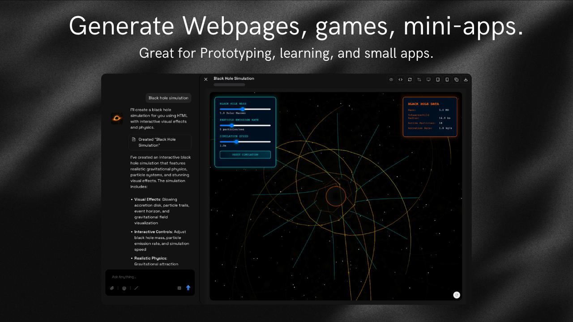Image resolution: width=573 pixels, height=322 pixels.
Task: Click the "Black hole simulation" user message
Action: pos(169,98)
